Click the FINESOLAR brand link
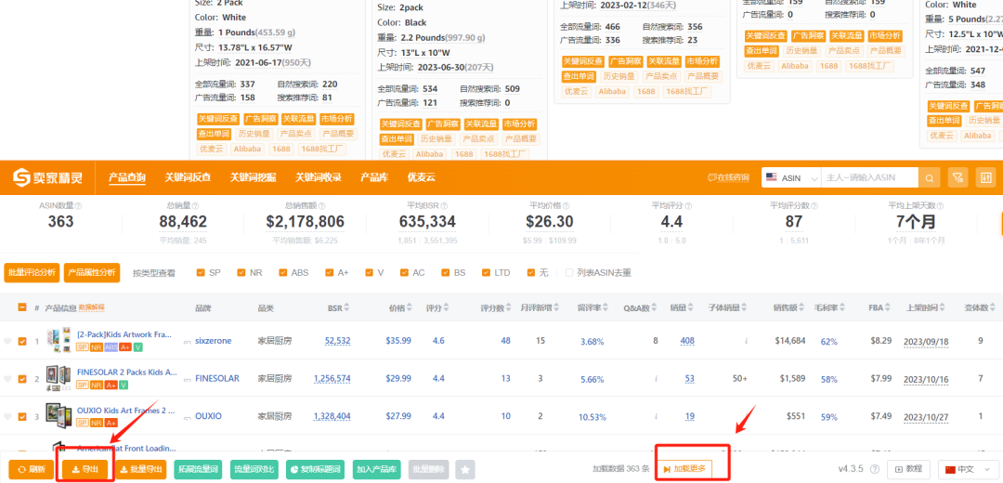Viewport: 1003px width, 483px height. (216, 379)
